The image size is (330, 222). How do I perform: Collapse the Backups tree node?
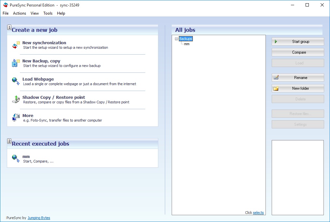tap(176, 39)
